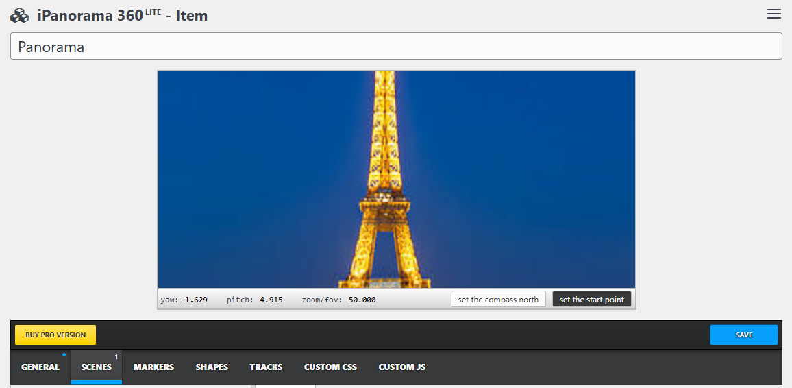The image size is (792, 388).
Task: Select the Shapes tab
Action: pos(212,367)
